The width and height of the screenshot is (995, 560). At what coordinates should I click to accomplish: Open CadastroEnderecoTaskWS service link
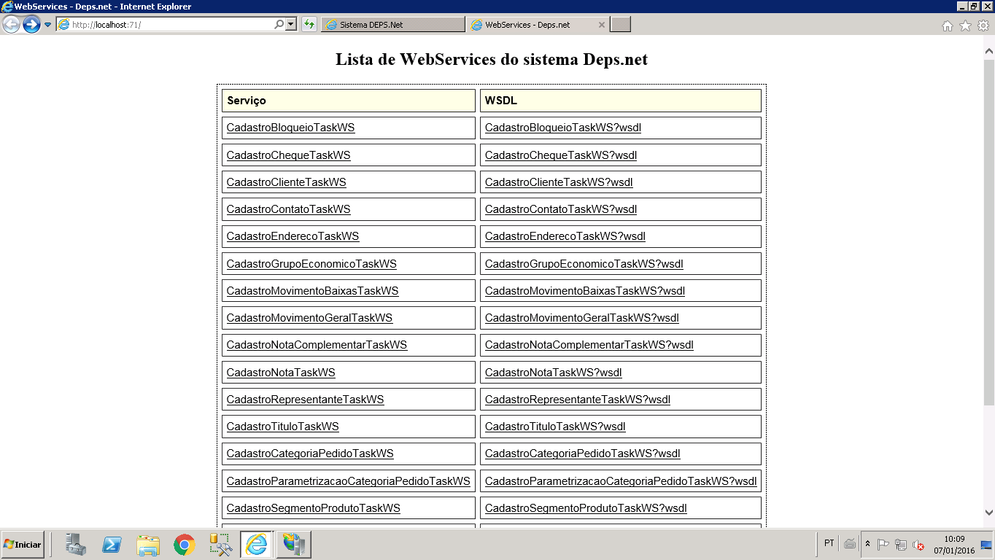point(293,236)
